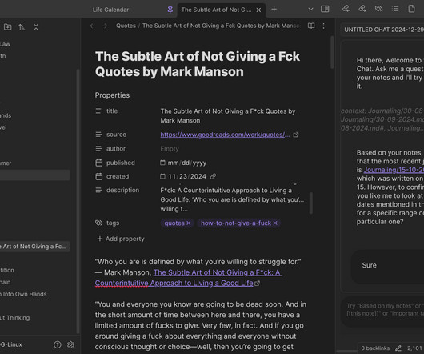This screenshot has width=424, height=354.
Task: Toggle editing mode pencil icon in status bar
Action: 398,348
